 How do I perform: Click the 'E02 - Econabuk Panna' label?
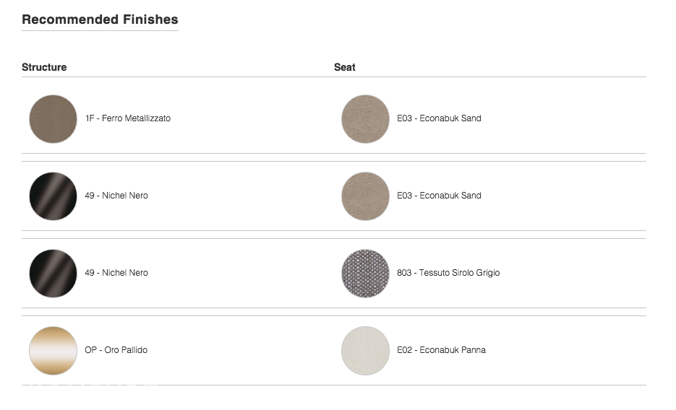(x=441, y=350)
